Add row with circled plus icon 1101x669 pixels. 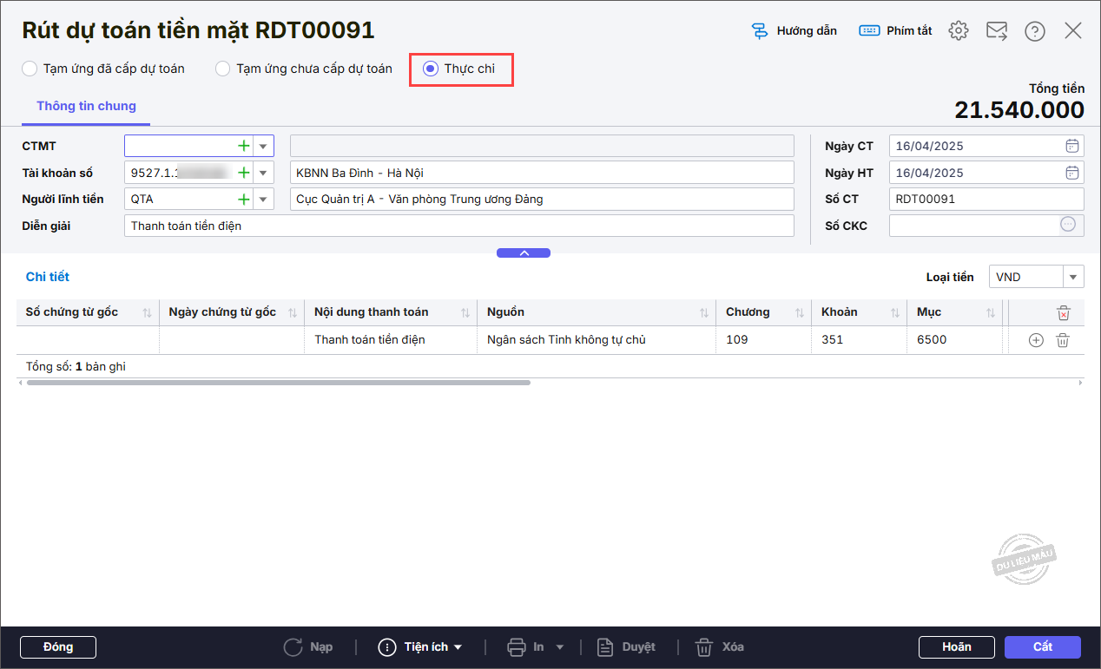[1035, 340]
